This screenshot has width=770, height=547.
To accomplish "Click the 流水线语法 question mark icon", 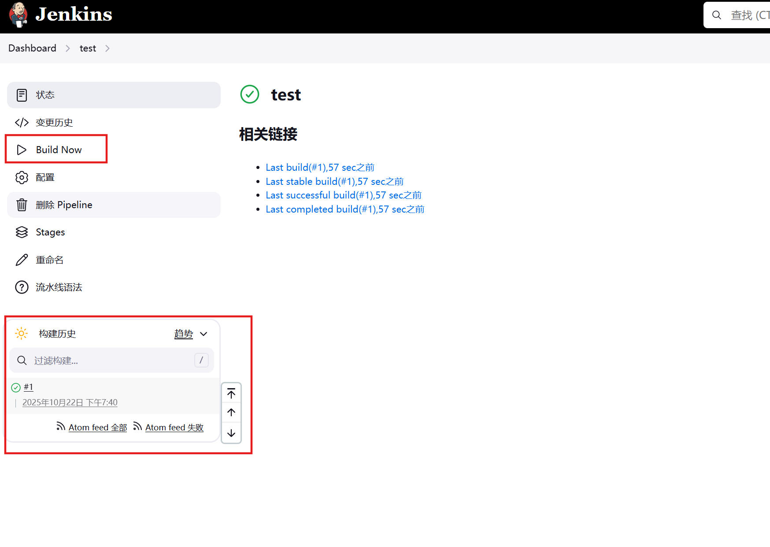I will tap(22, 287).
